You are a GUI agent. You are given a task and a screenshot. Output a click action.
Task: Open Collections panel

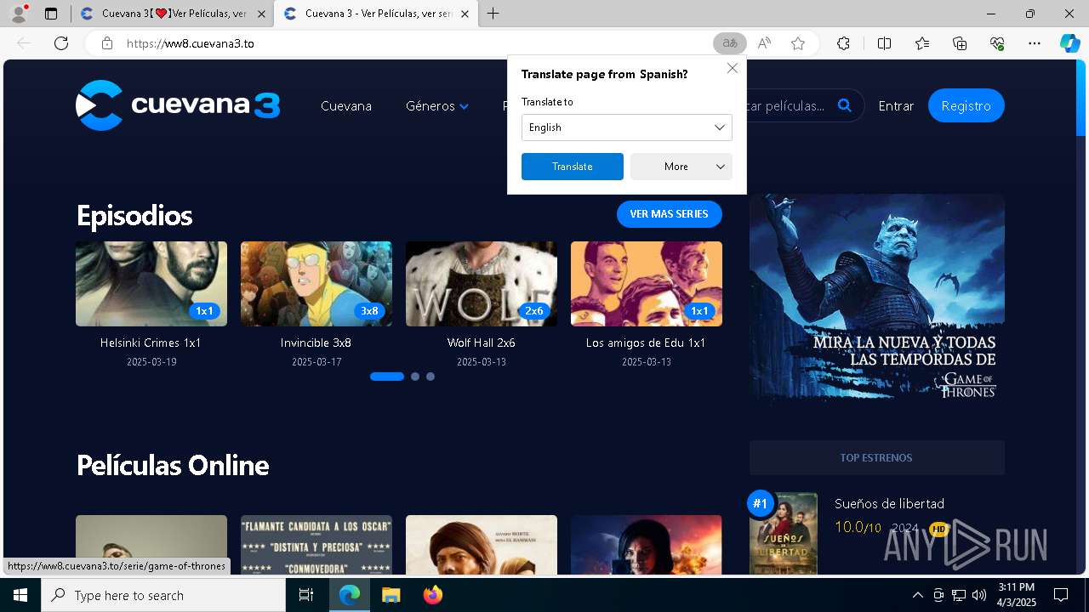[960, 43]
